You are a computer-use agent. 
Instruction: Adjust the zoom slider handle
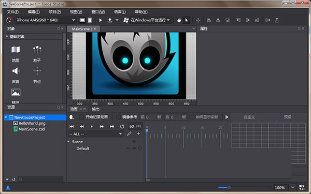[x=229, y=187]
